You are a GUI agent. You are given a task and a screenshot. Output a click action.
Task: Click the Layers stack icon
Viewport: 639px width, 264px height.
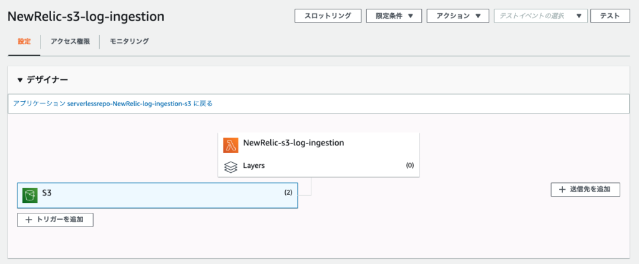[x=231, y=167]
